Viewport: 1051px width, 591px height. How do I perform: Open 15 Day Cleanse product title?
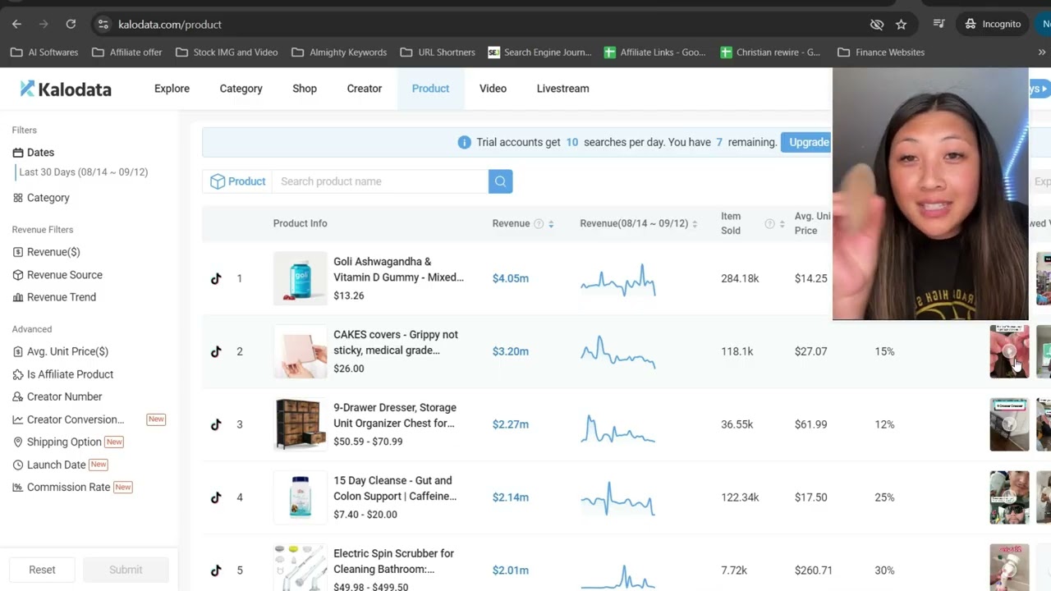[395, 488]
